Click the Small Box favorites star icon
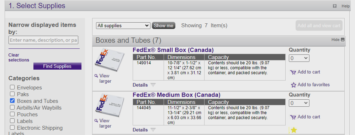This screenshot has width=355, height=135. coord(293,85)
